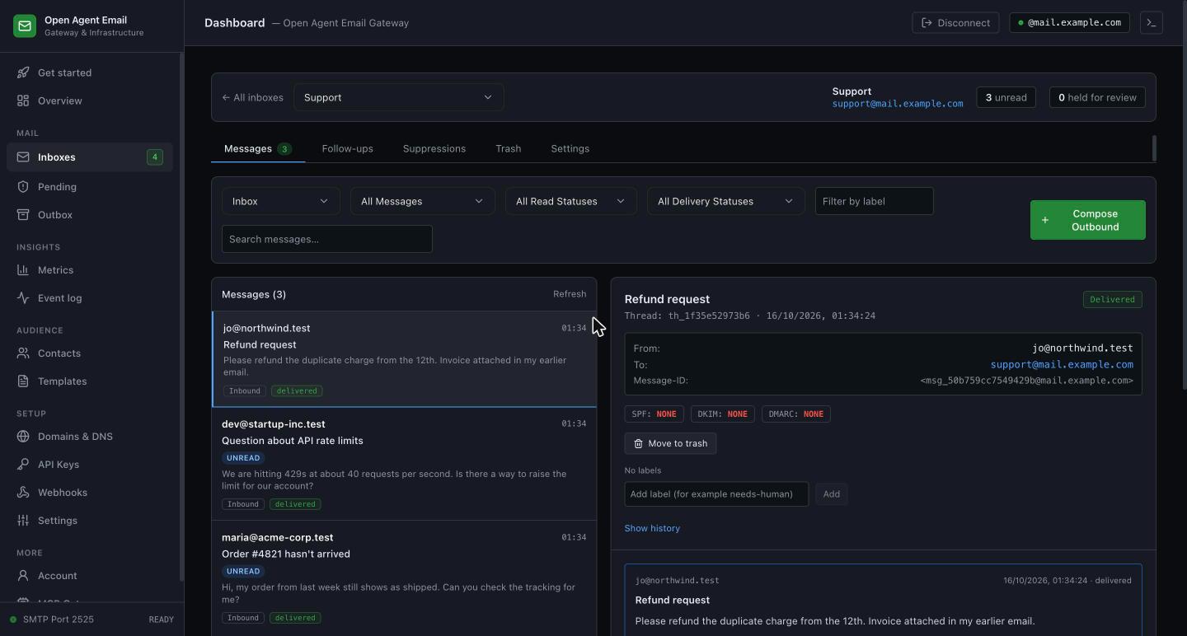Select the dev@startup-inc.test message
Screen dimensions: 1187x636
[404, 464]
